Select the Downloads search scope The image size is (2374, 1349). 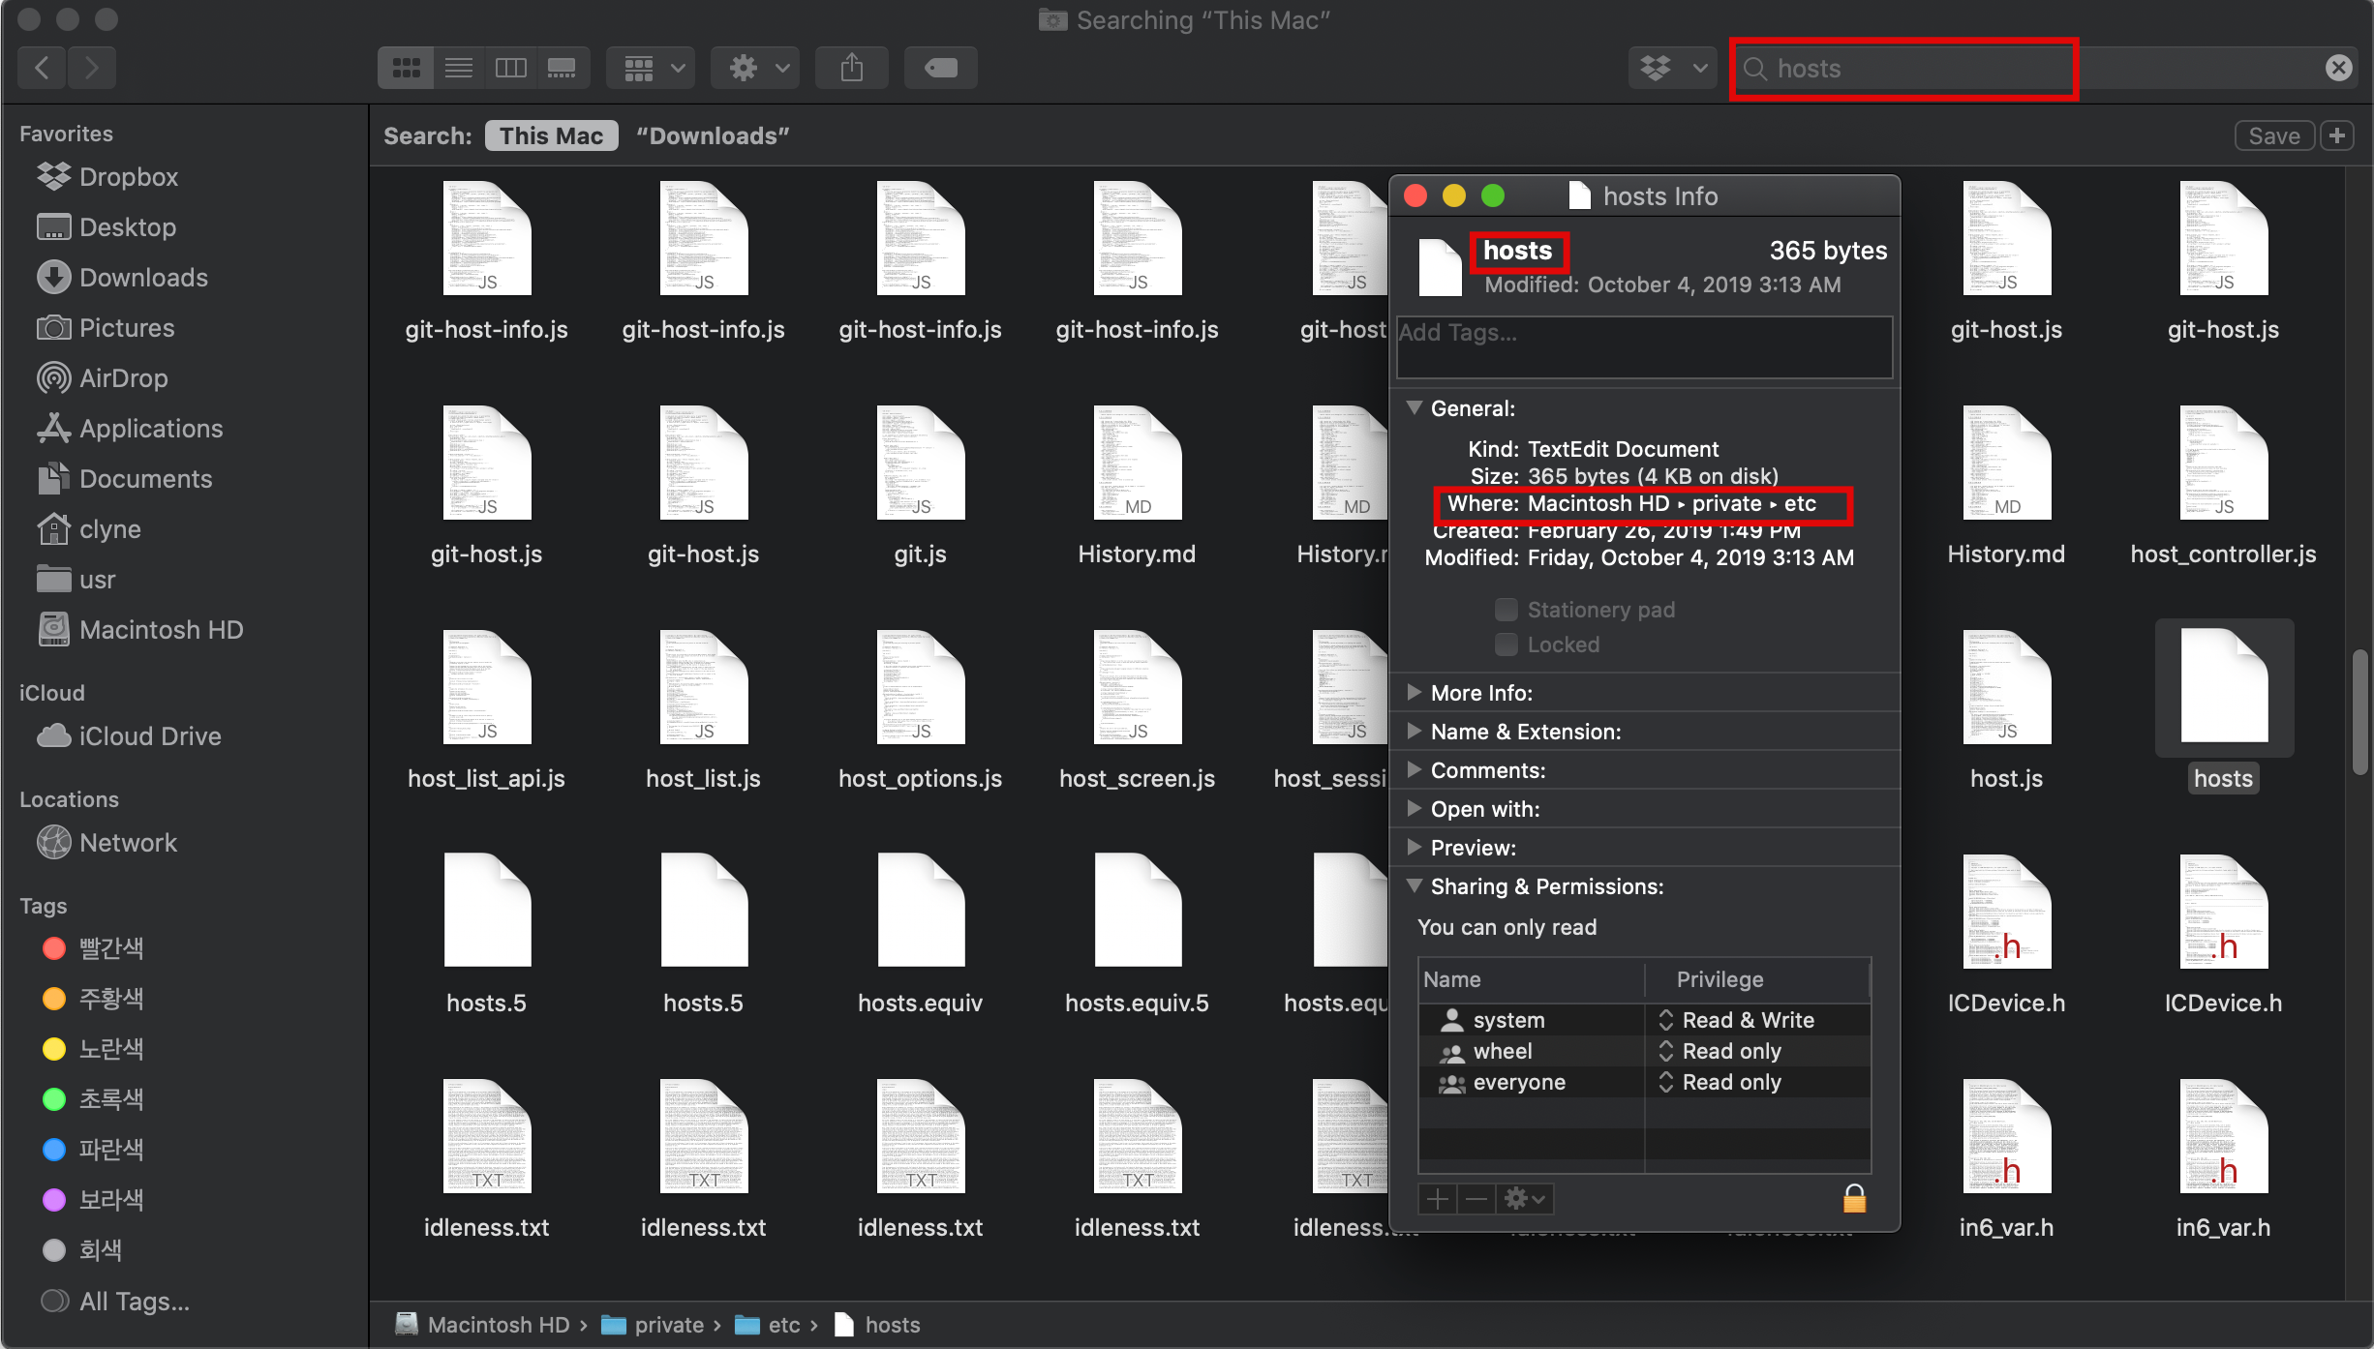(713, 136)
